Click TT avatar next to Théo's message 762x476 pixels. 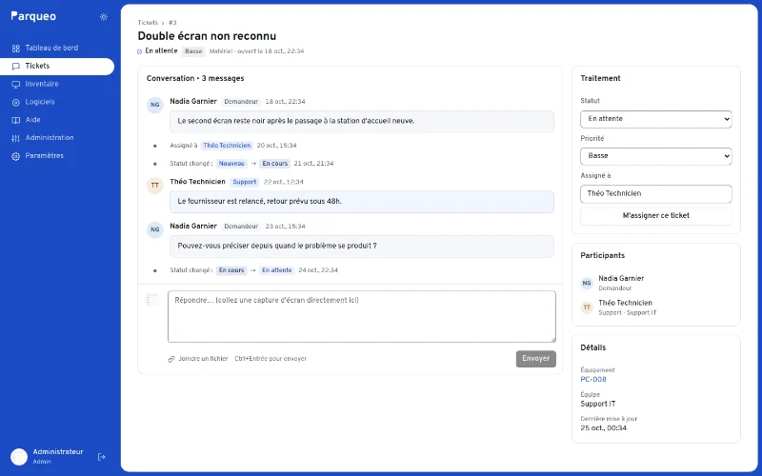[x=155, y=185]
